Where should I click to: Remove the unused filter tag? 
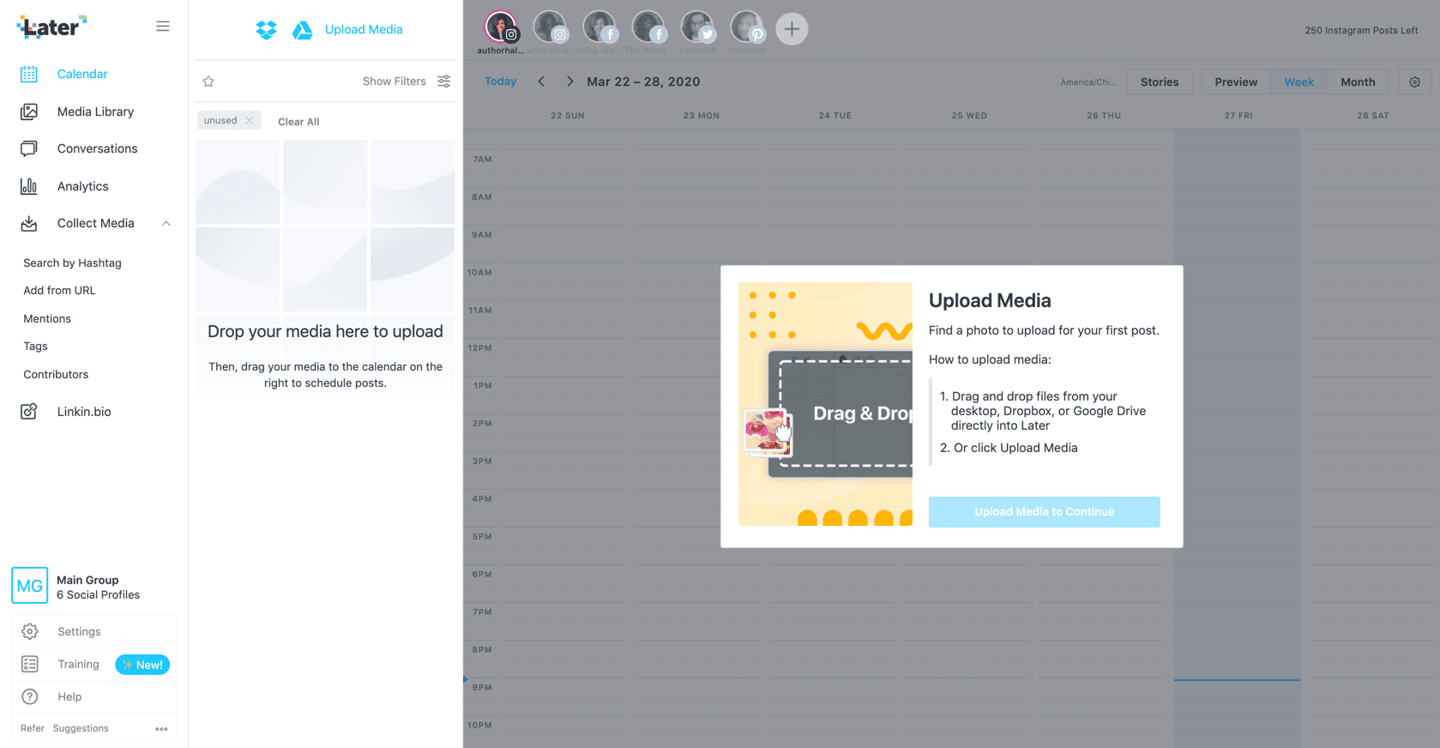tap(250, 120)
